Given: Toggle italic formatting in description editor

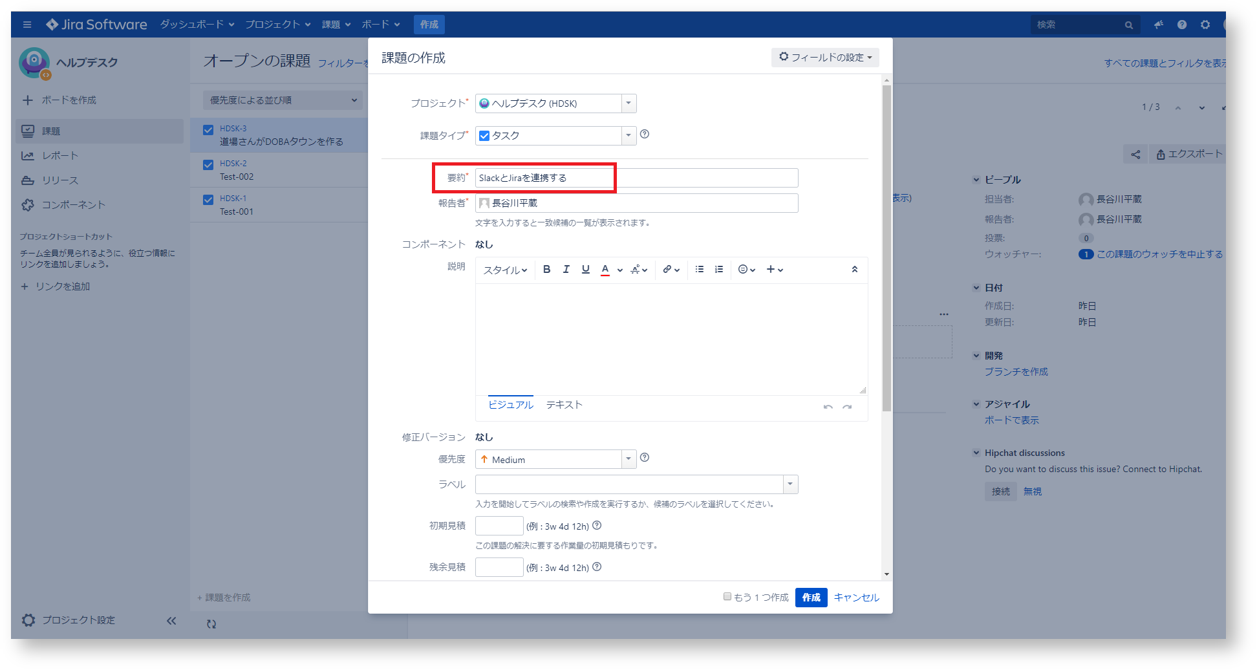Looking at the screenshot, I should (x=566, y=270).
